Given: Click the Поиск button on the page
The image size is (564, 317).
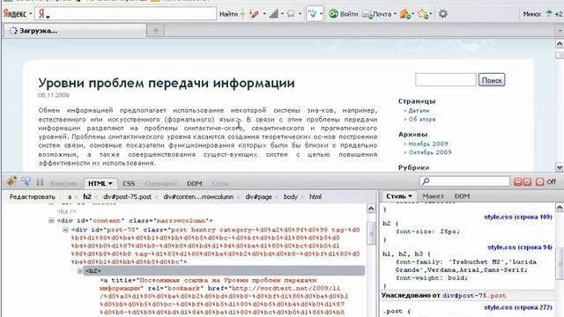Looking at the screenshot, I should (492, 80).
